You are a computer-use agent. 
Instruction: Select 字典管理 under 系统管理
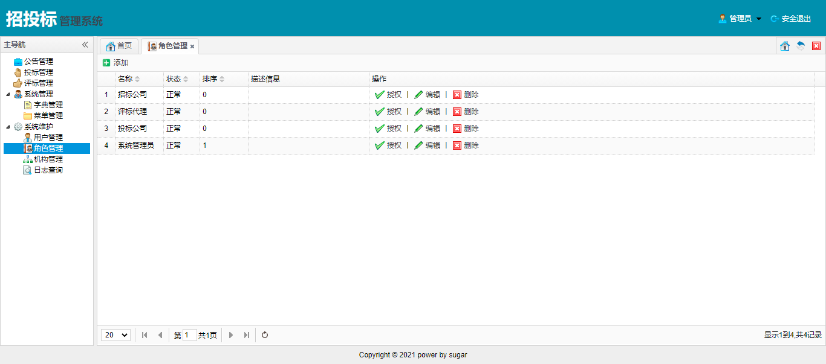(x=48, y=105)
